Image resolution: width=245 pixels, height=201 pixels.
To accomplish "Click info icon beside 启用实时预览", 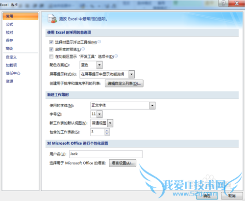I will (x=83, y=49).
